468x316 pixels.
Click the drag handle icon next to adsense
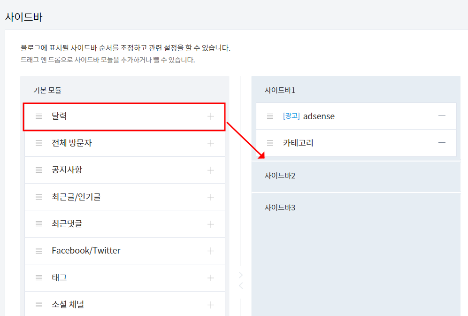coord(270,116)
